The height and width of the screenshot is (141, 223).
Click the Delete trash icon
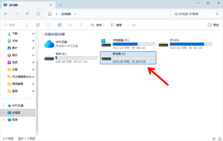tap(81, 25)
